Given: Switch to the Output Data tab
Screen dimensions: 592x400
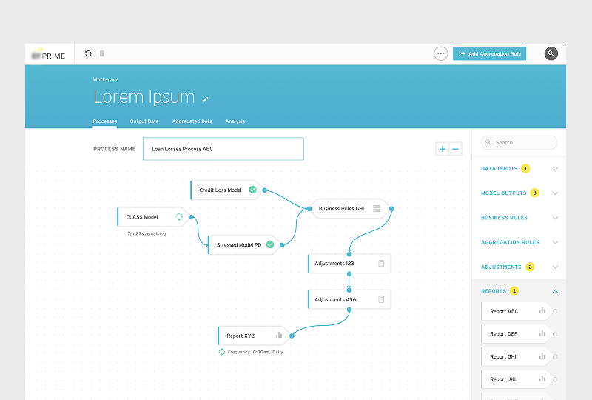Looking at the screenshot, I should click(x=144, y=121).
